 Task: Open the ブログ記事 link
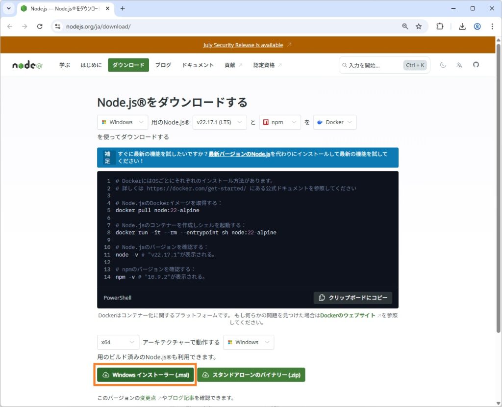tap(181, 398)
